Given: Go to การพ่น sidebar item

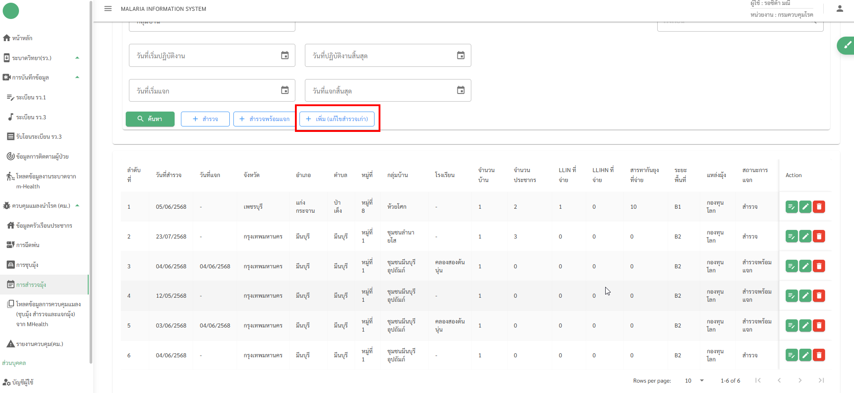Looking at the screenshot, I should click(28, 245).
